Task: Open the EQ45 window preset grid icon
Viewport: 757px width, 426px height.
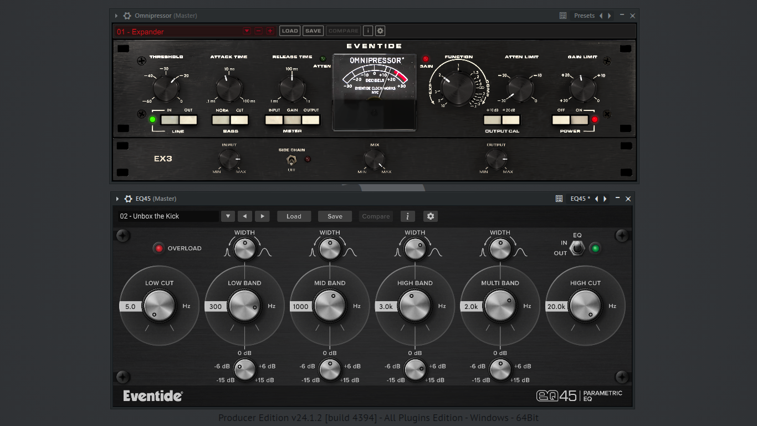Action: click(x=559, y=199)
